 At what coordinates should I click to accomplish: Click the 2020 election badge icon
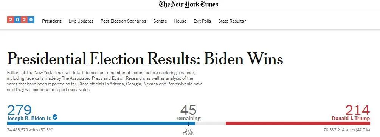click(20, 20)
